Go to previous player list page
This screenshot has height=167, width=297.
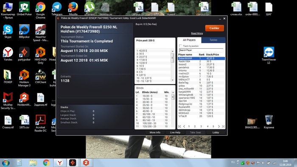(x=184, y=126)
